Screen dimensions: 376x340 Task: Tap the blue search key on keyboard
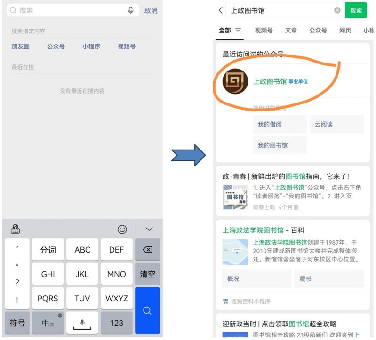147,310
